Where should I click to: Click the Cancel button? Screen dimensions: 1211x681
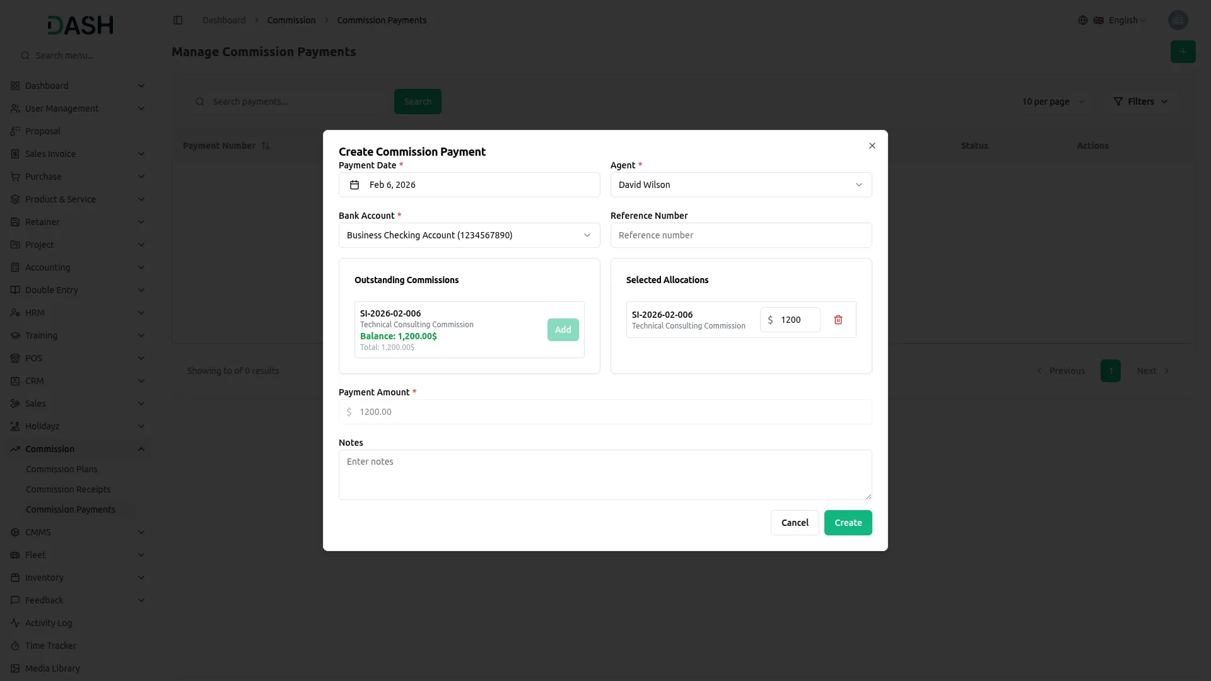pos(795,523)
